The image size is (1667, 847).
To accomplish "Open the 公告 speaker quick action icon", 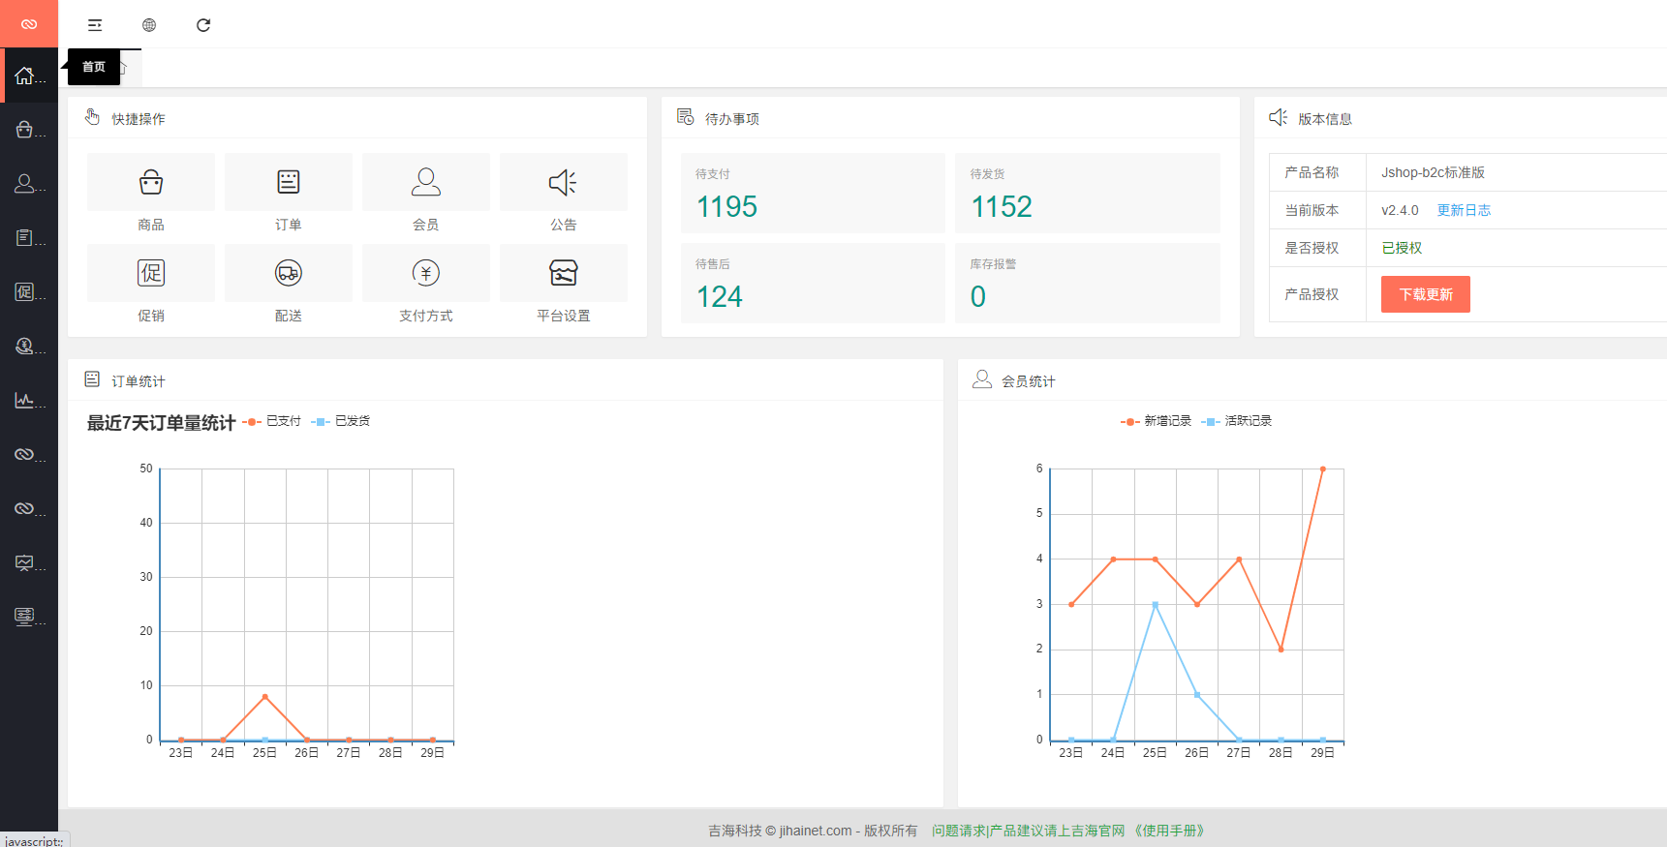I will pyautogui.click(x=564, y=182).
